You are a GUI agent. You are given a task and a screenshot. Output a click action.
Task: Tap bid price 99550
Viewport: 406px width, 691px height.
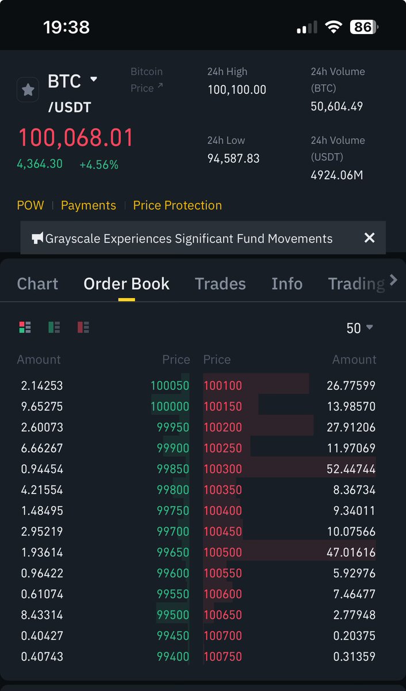point(173,594)
